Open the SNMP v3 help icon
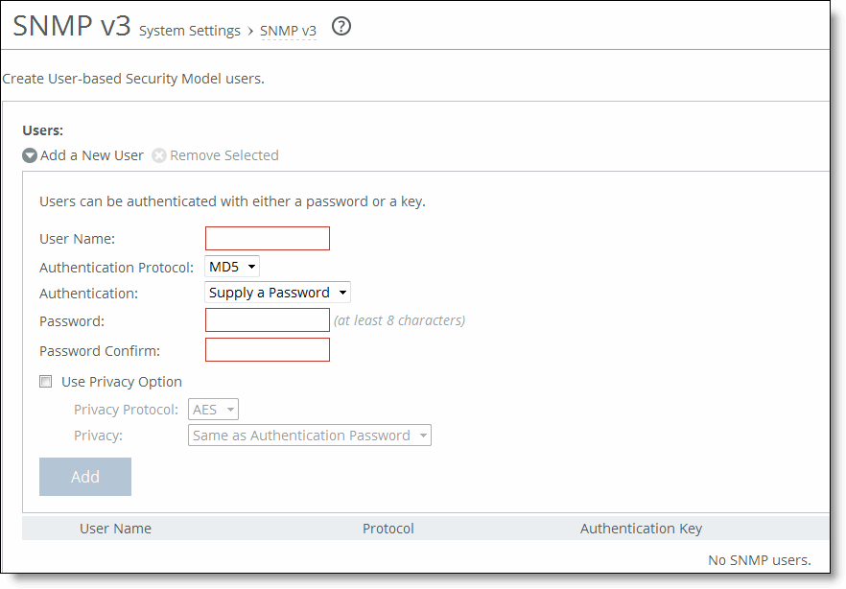This screenshot has height=589, width=846. 341,27
